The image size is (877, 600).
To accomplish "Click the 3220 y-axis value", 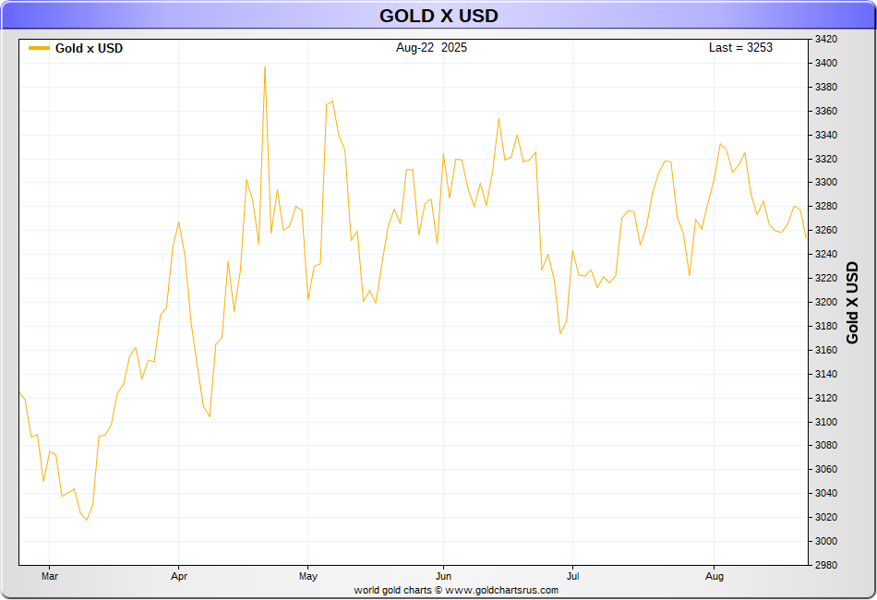I will (x=825, y=279).
